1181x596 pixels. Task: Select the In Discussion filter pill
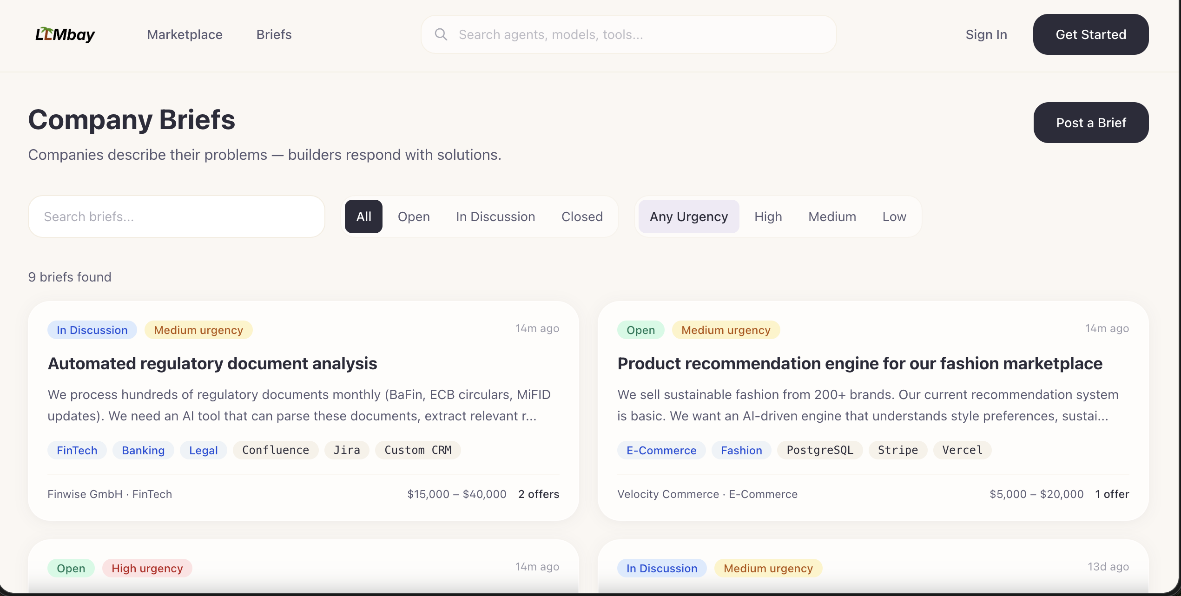click(495, 216)
